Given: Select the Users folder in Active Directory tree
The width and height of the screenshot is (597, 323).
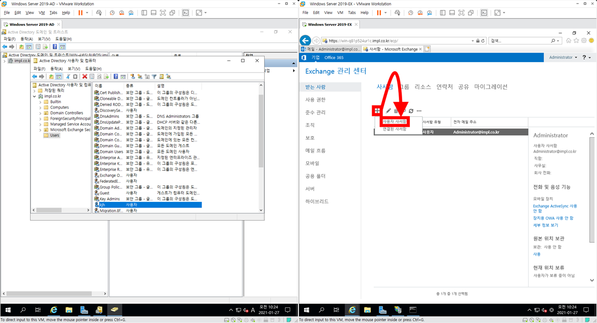Looking at the screenshot, I should [x=54, y=136].
